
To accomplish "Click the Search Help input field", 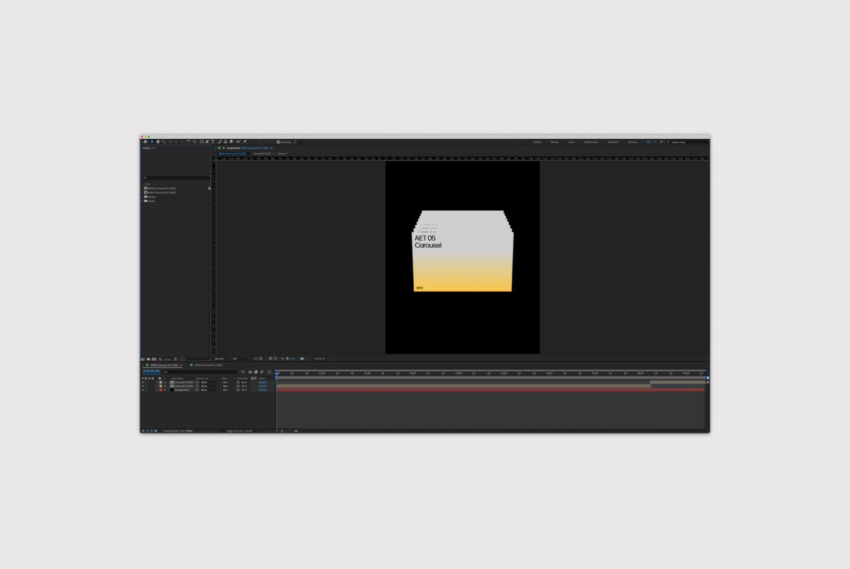I will pos(688,142).
